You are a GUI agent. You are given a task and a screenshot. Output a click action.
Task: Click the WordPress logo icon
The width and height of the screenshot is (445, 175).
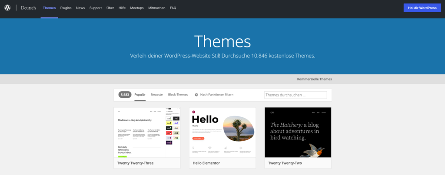point(7,8)
